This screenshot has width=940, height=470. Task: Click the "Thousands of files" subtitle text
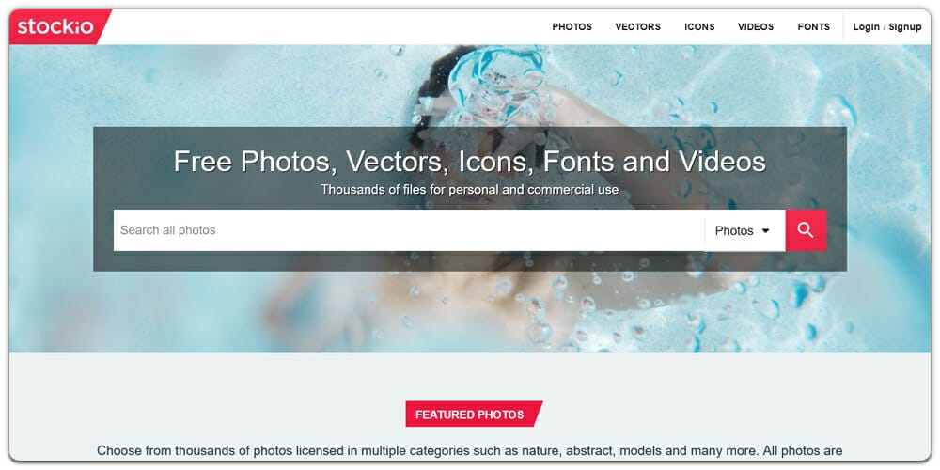(469, 190)
